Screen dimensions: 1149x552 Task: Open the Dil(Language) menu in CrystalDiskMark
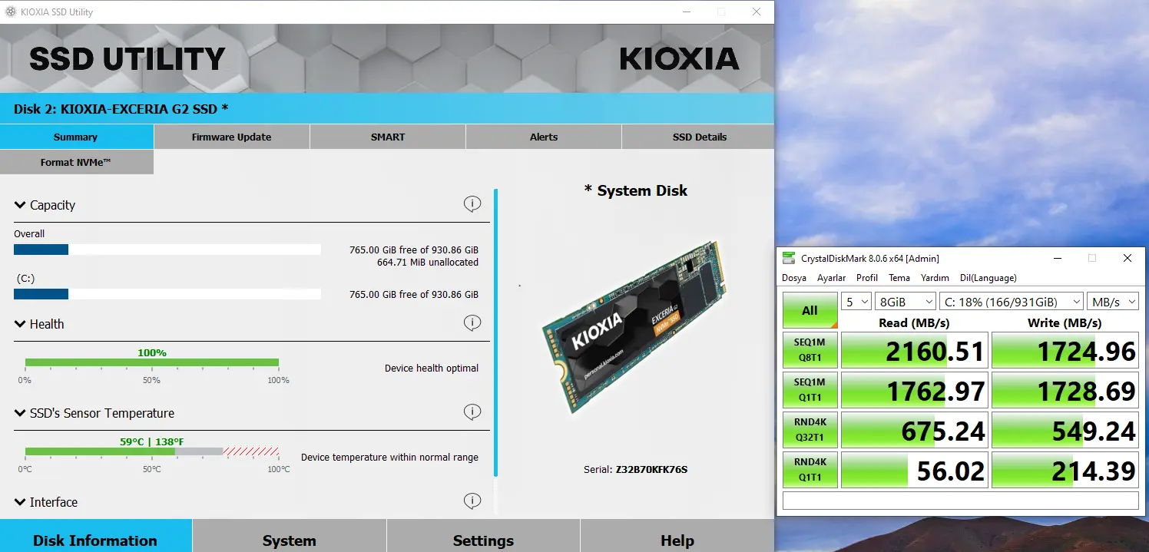click(x=988, y=278)
